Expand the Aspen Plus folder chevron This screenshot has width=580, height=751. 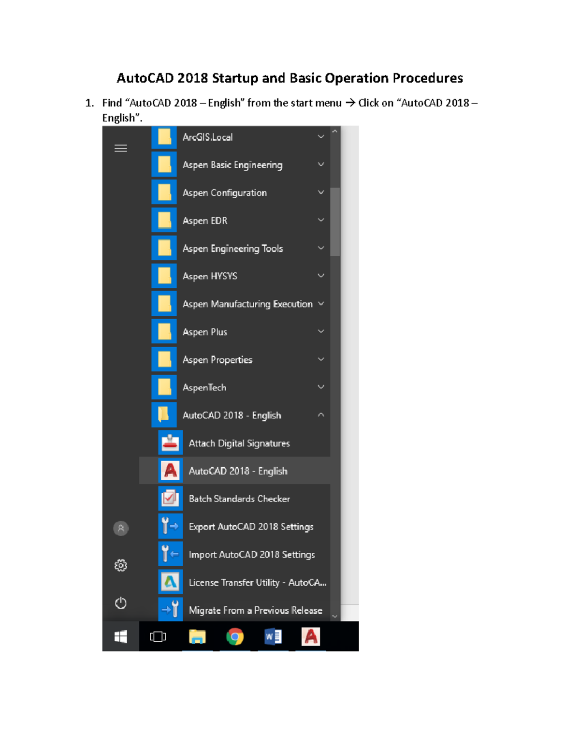click(320, 332)
